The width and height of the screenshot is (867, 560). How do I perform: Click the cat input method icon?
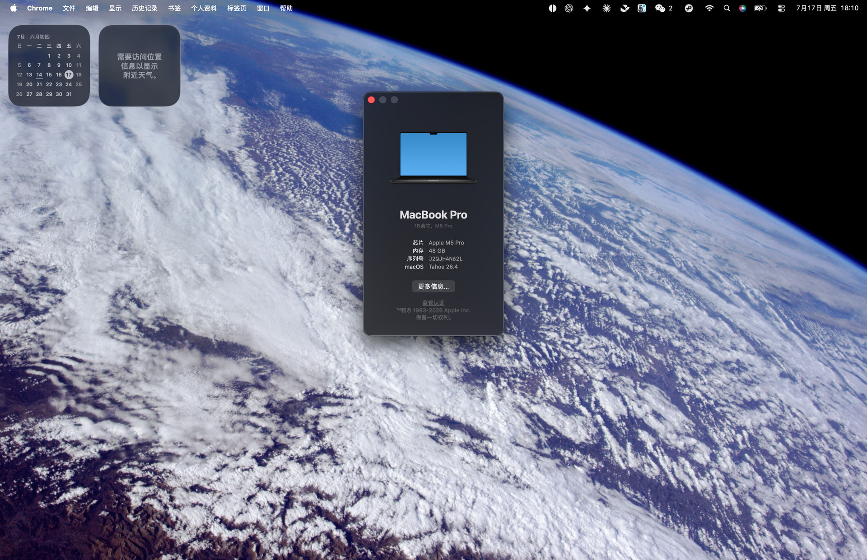pos(642,8)
